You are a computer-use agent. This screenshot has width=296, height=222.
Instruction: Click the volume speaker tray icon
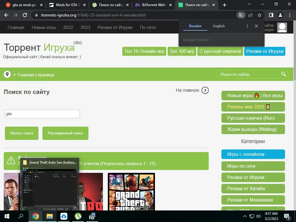258,216
